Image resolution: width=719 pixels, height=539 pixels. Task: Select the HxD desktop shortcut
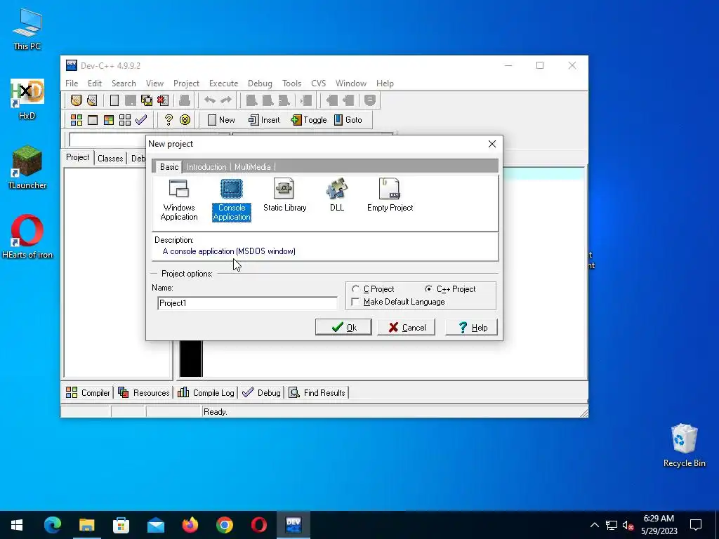(x=27, y=98)
